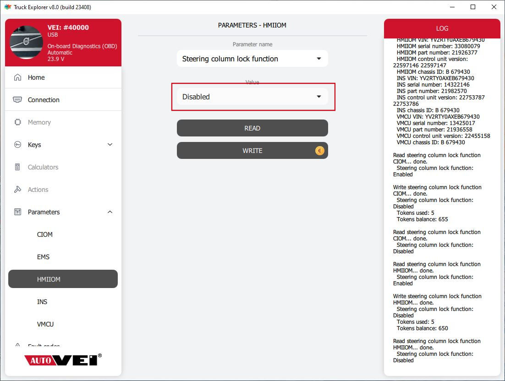
Task: Click log line VMCU part number: 21936558
Action: (434, 129)
